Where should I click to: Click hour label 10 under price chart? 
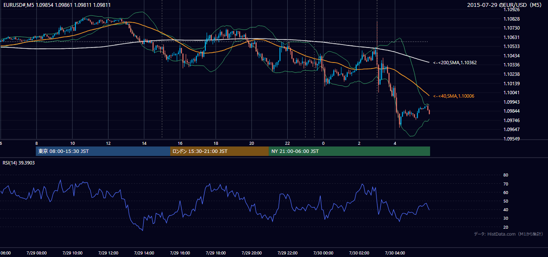click(x=72, y=143)
